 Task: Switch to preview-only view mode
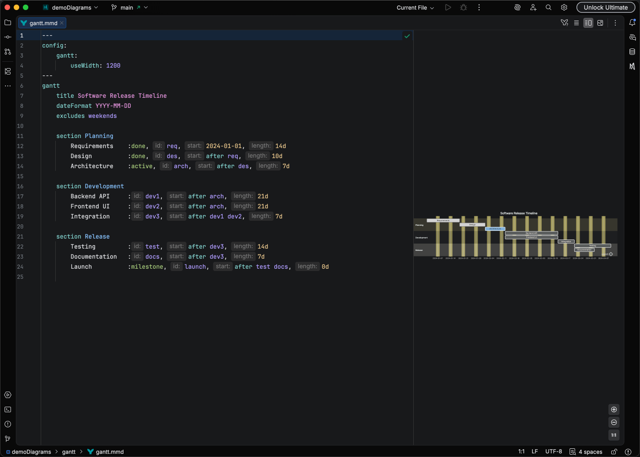[x=600, y=23]
